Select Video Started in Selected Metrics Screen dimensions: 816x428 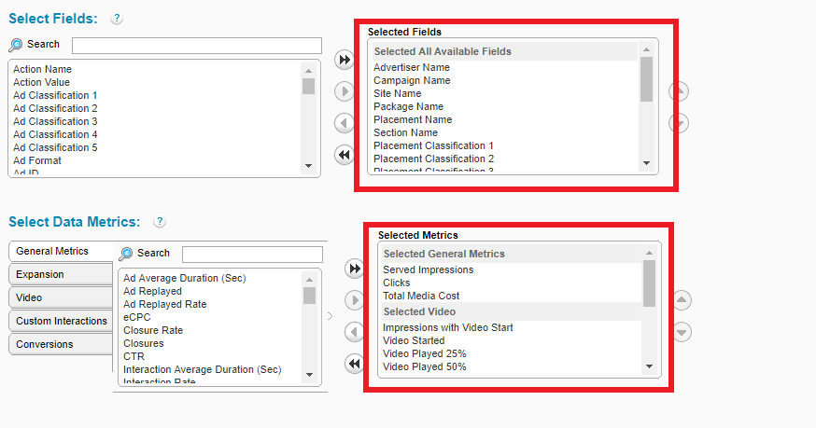[x=414, y=340]
